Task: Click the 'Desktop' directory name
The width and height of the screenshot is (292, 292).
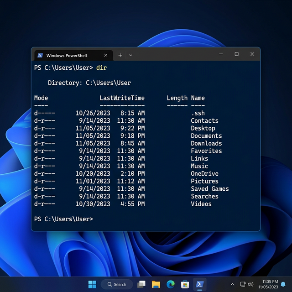Action: (x=203, y=128)
